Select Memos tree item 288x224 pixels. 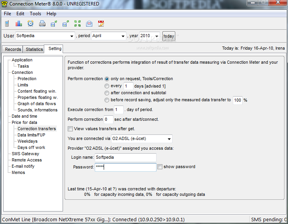(x=18, y=172)
